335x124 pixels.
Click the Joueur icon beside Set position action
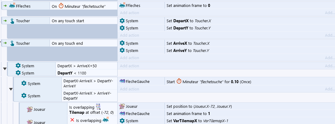tap(122, 106)
